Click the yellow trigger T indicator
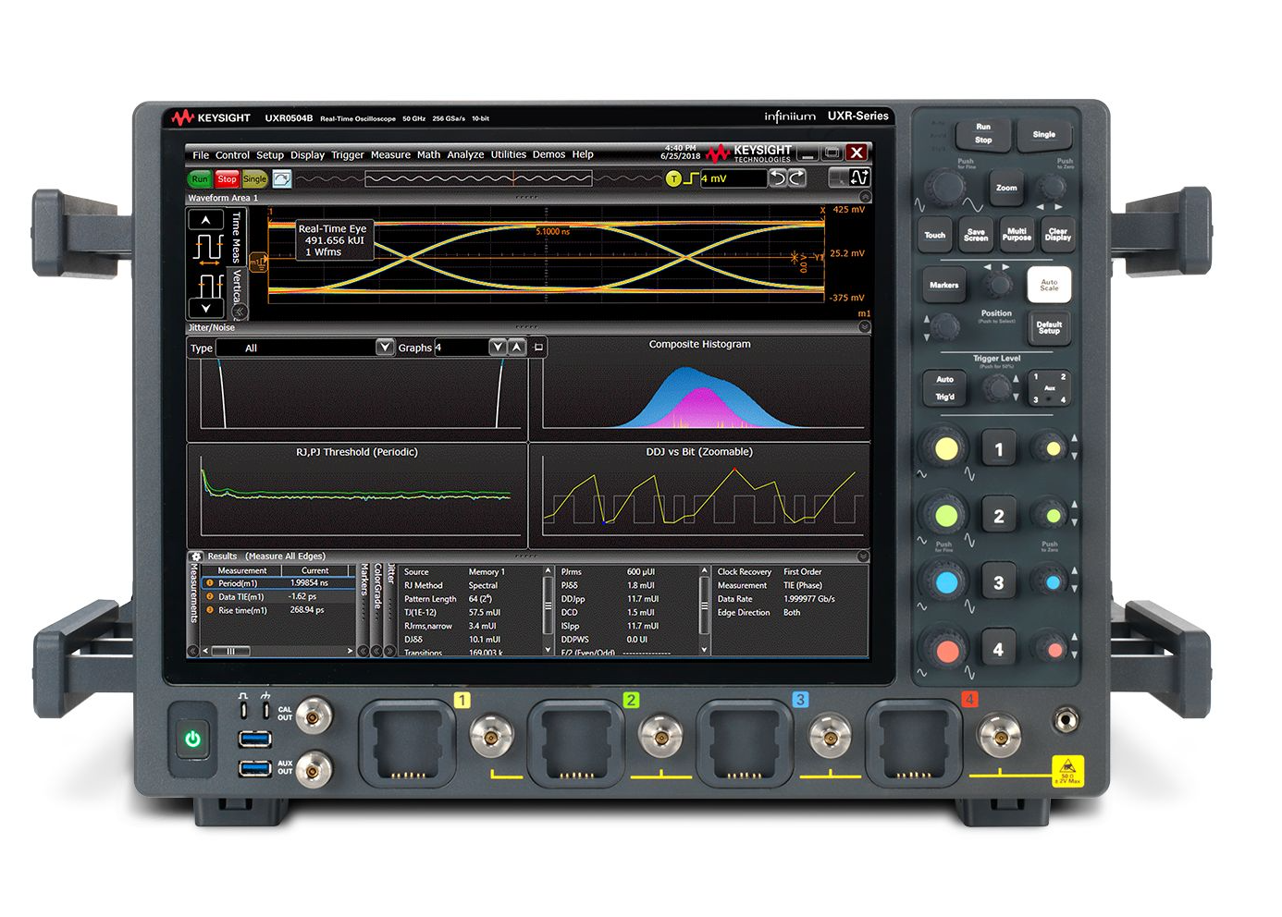1282x917 pixels. (x=673, y=179)
